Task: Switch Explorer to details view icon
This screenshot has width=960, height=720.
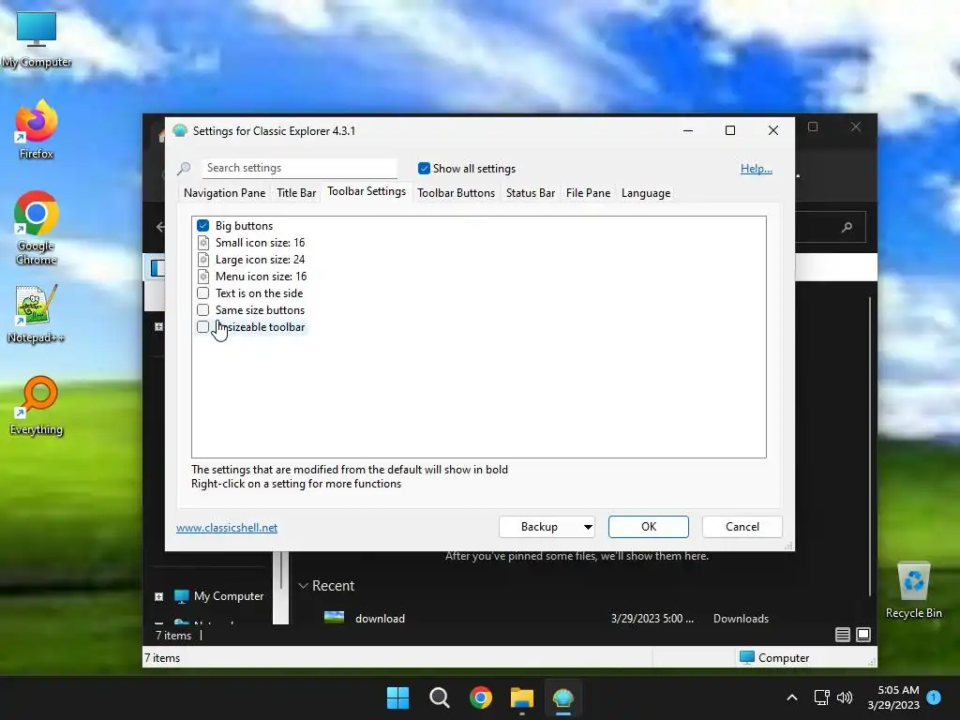Action: (843, 635)
